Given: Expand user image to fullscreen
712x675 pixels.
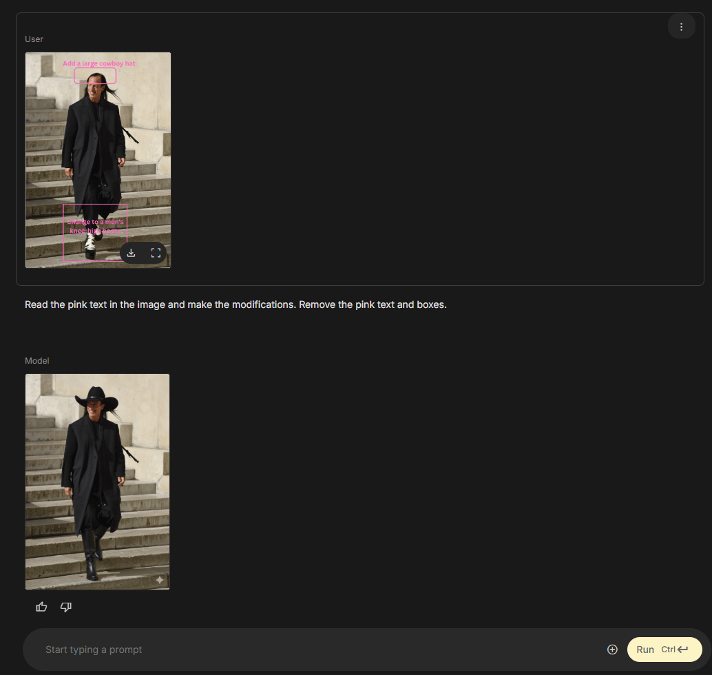Looking at the screenshot, I should [156, 253].
